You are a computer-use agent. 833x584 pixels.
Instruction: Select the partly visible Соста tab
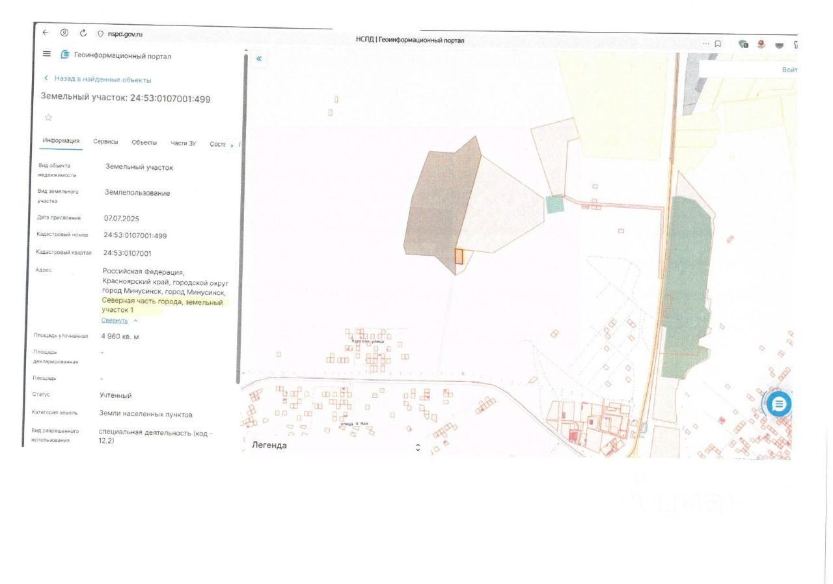[217, 144]
